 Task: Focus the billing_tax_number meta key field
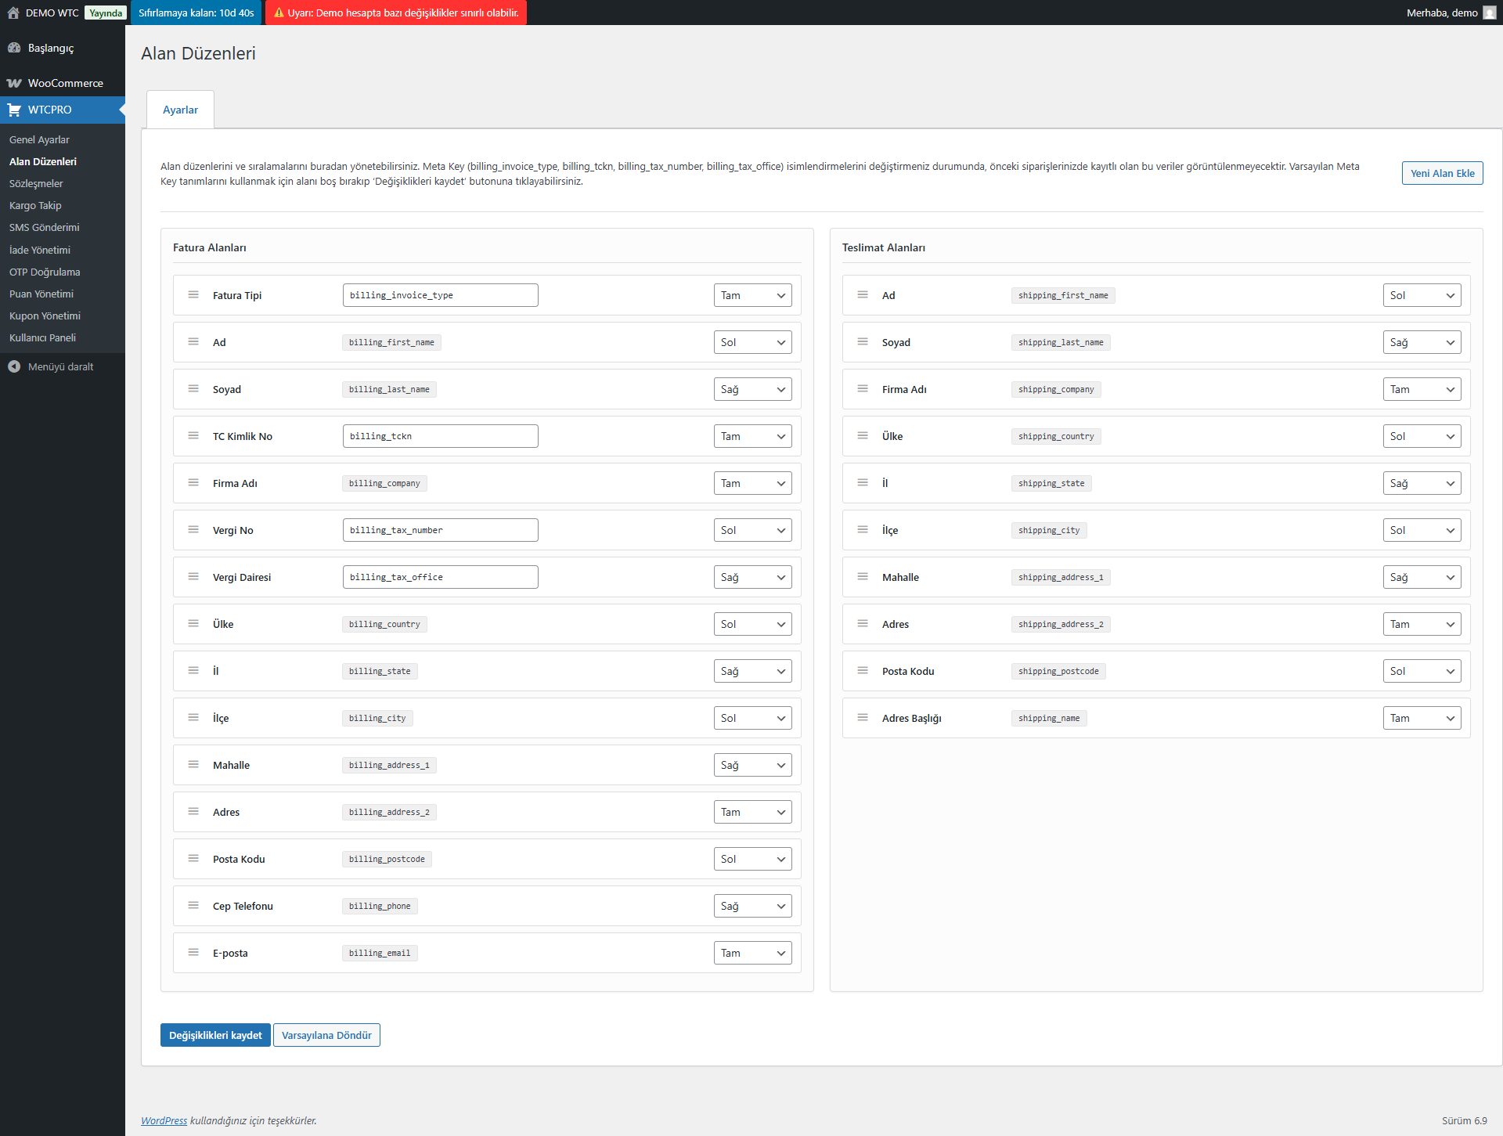pyautogui.click(x=440, y=530)
